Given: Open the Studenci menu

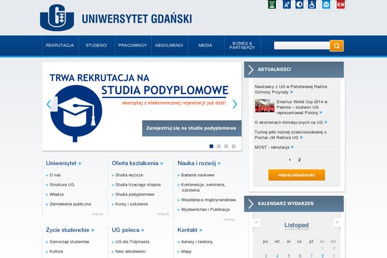Looking at the screenshot, I should click(96, 45).
